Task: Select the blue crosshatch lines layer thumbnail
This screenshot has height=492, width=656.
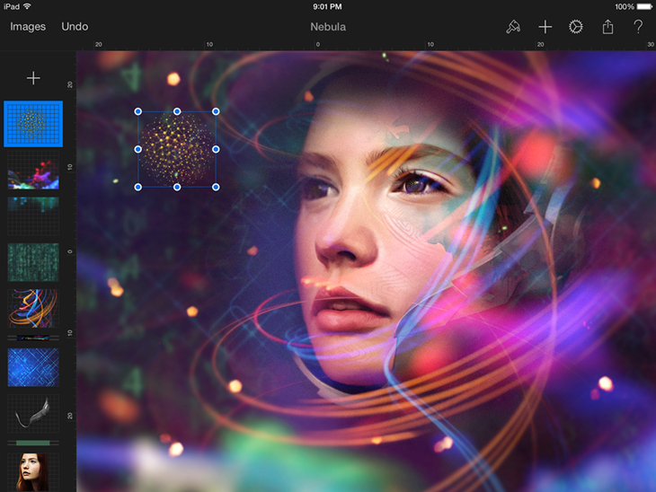Action: [33, 367]
